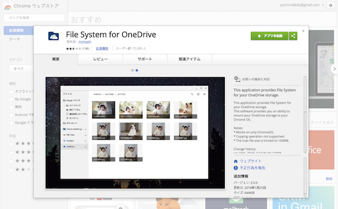Click the Chrome Web Store rainbow logo
The height and width of the screenshot is (209, 338).
8,7
